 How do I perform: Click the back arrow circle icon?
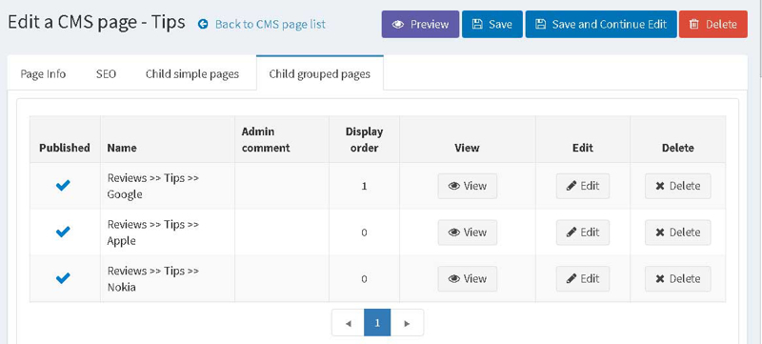[x=203, y=24]
